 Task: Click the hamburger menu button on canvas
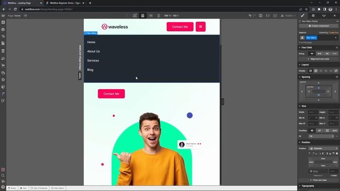201,27
